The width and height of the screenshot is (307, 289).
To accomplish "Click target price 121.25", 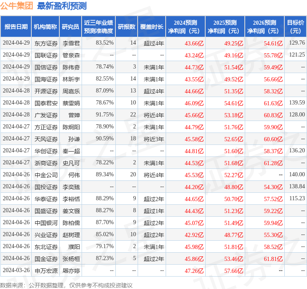I will 297,54.
